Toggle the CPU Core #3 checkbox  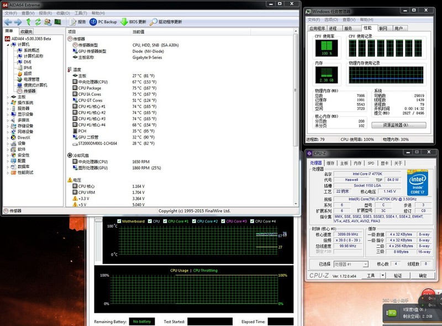[223, 221]
